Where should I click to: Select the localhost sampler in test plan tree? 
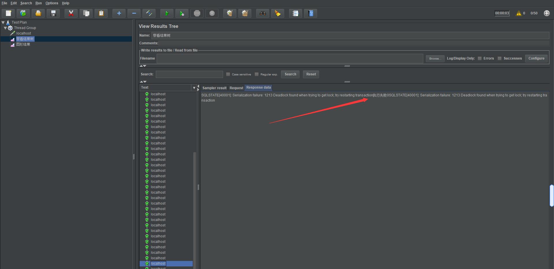(24, 33)
